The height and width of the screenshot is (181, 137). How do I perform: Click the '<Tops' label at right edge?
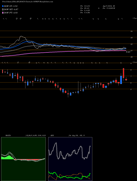point(135,18)
